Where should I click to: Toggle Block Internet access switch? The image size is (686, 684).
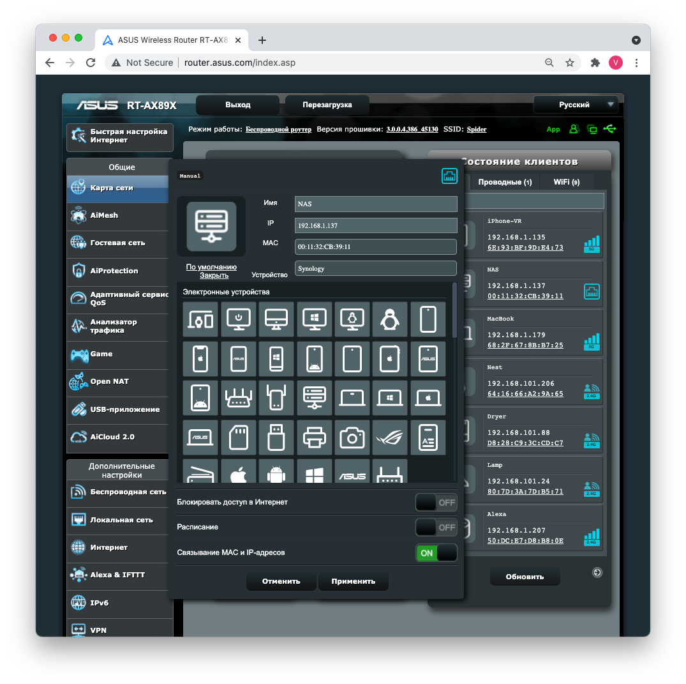[x=436, y=502]
